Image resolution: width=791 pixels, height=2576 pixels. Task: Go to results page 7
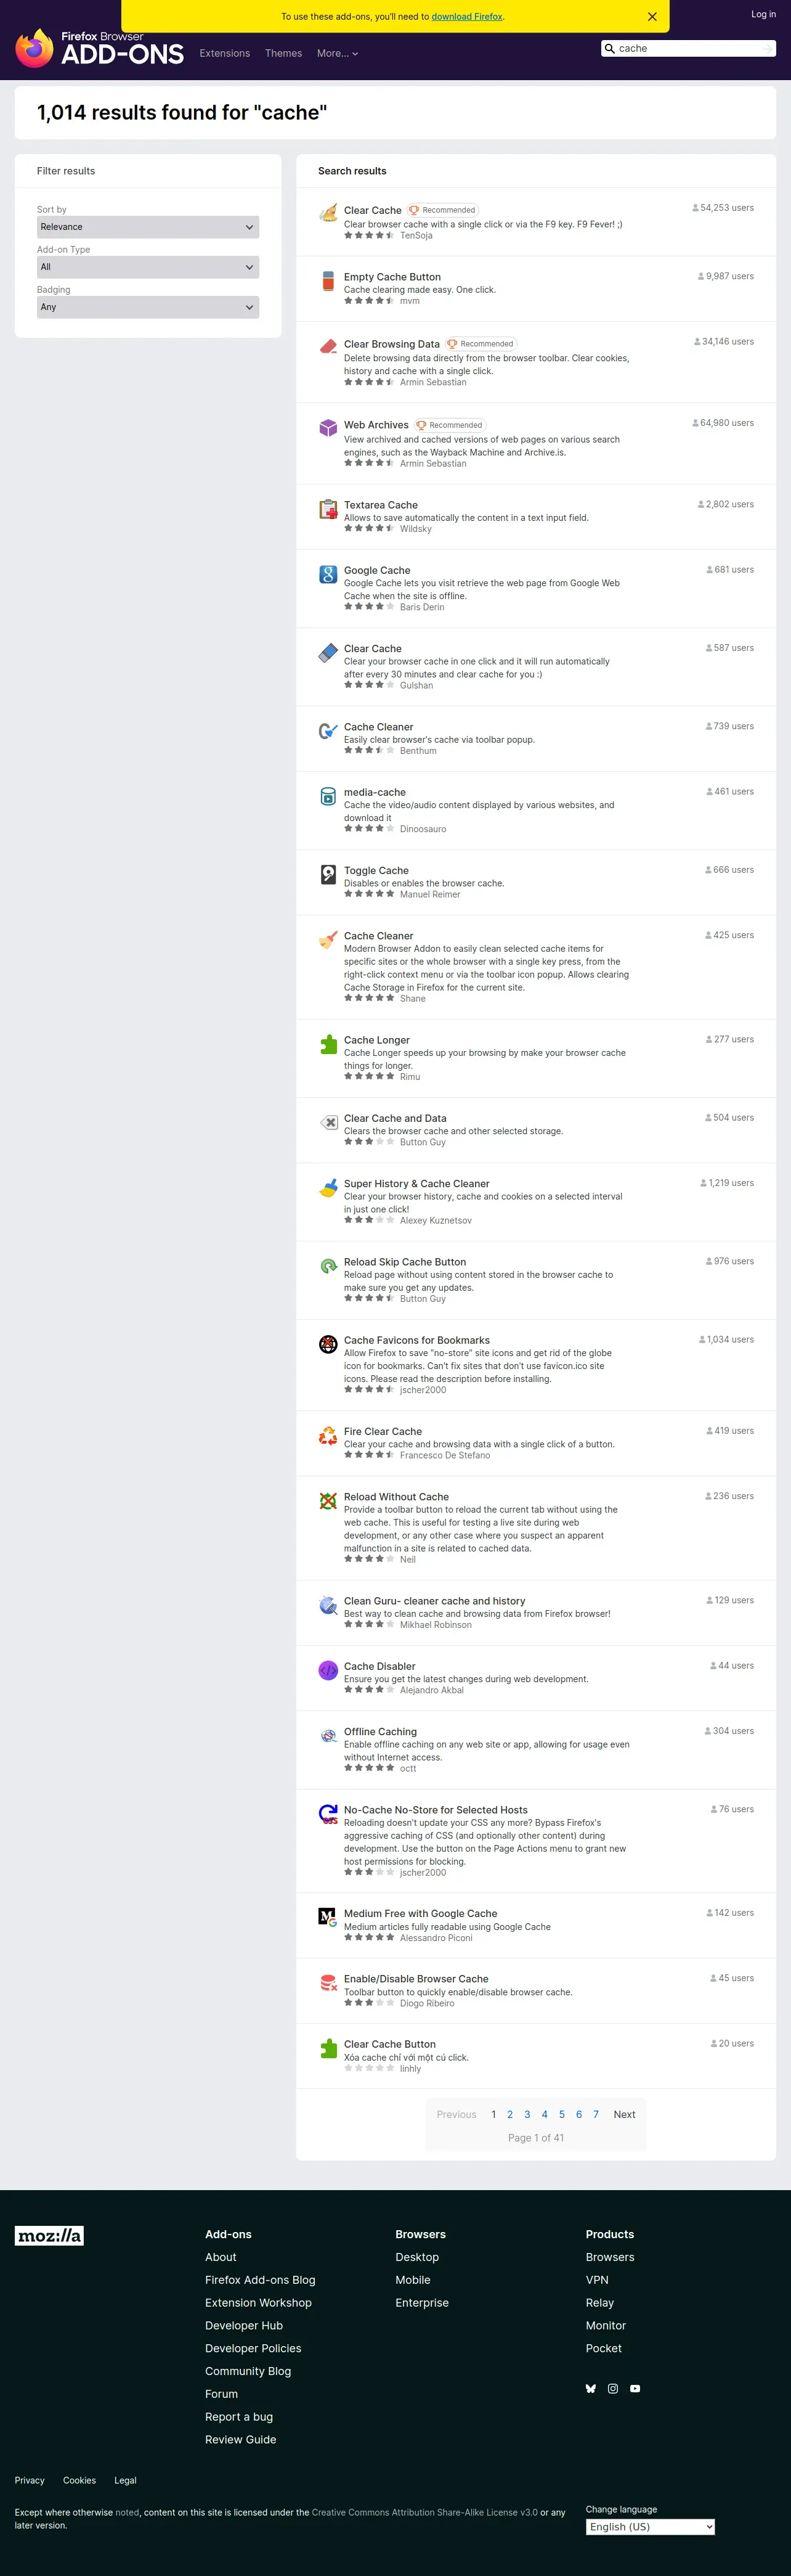coord(596,2114)
